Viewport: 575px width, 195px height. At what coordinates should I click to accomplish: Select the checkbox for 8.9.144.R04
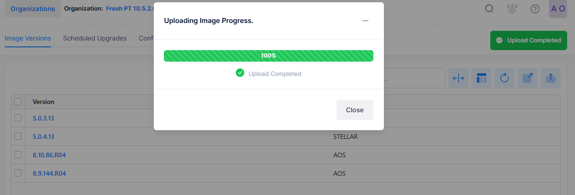[18, 173]
